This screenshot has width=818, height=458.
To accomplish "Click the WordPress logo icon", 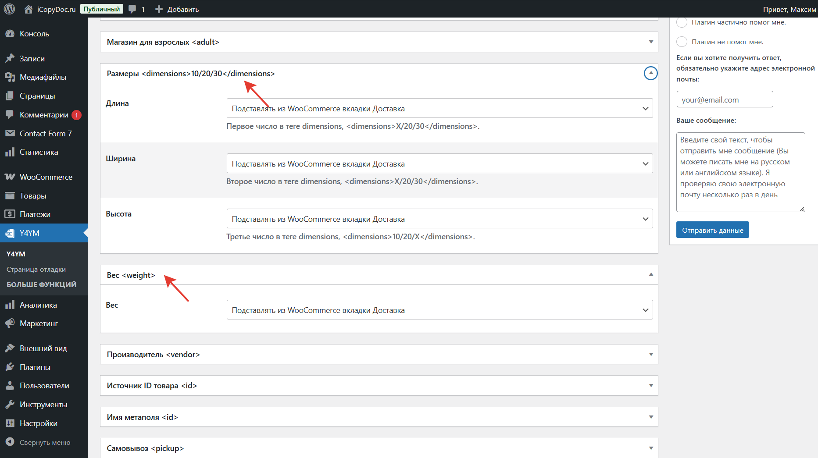I will point(9,9).
